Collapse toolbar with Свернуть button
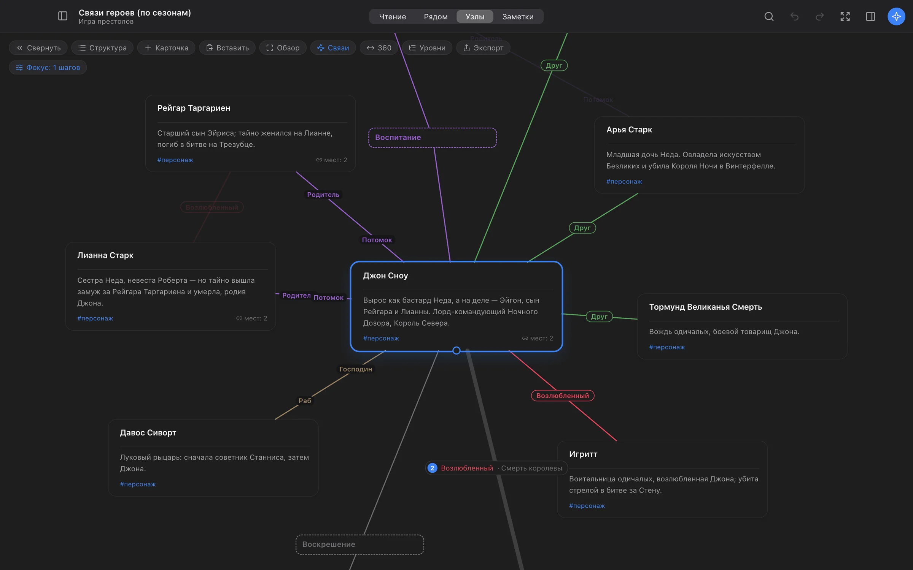The width and height of the screenshot is (913, 570). pyautogui.click(x=38, y=48)
